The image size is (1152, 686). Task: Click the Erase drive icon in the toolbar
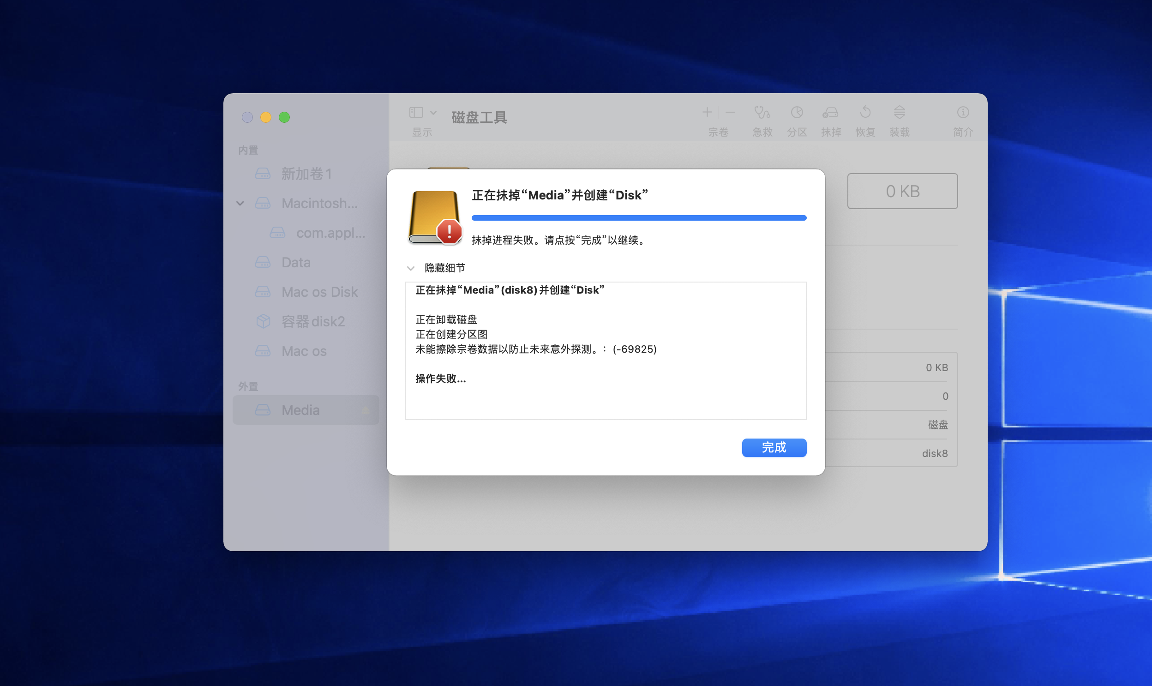[830, 112]
